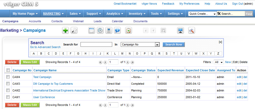255x109 pixels.
Task: Open the calculator icon
Action: 109,30
